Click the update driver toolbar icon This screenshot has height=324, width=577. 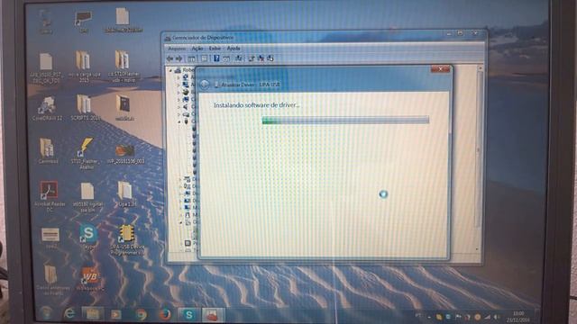(x=252, y=58)
